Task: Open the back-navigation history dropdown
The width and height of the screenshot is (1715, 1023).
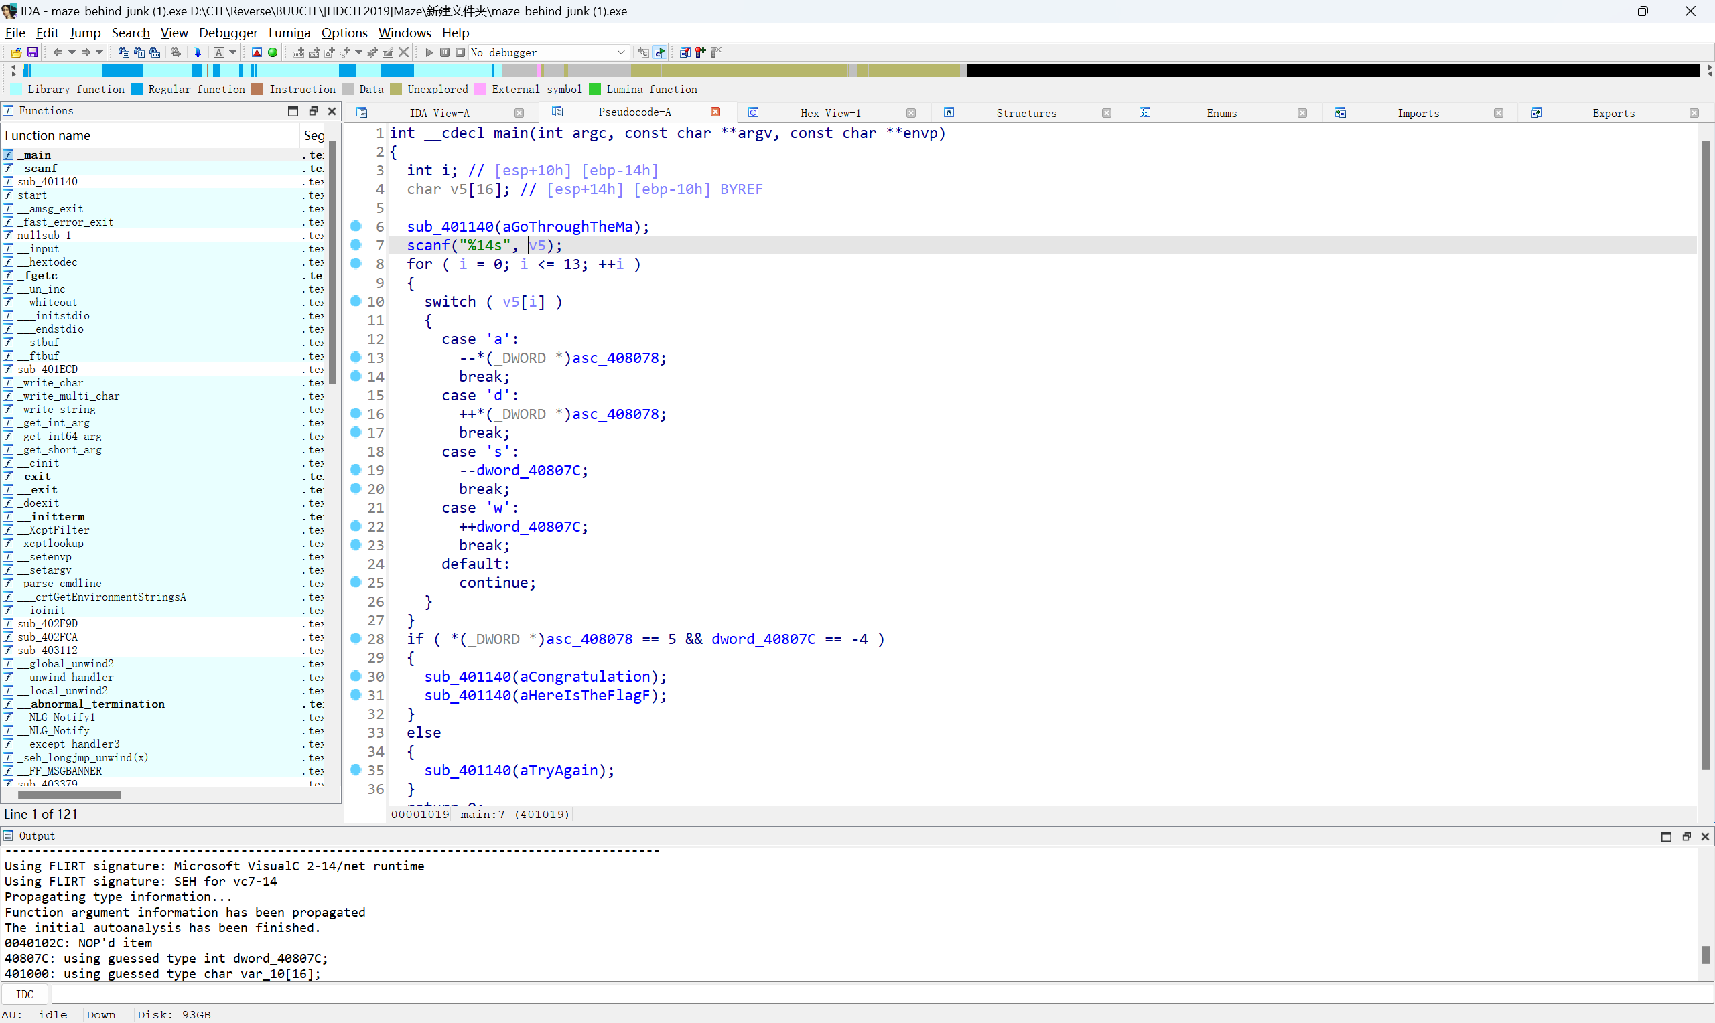Action: (x=72, y=52)
